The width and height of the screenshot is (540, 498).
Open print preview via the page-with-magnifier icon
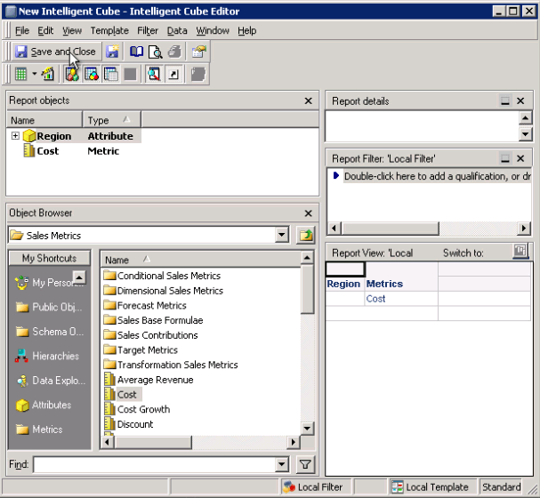tap(156, 52)
